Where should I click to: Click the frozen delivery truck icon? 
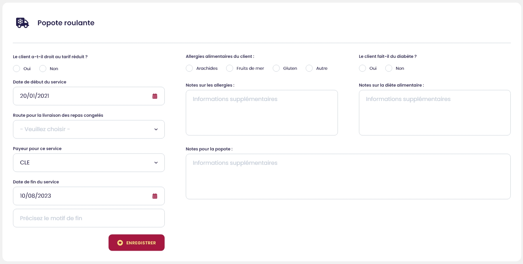point(22,23)
